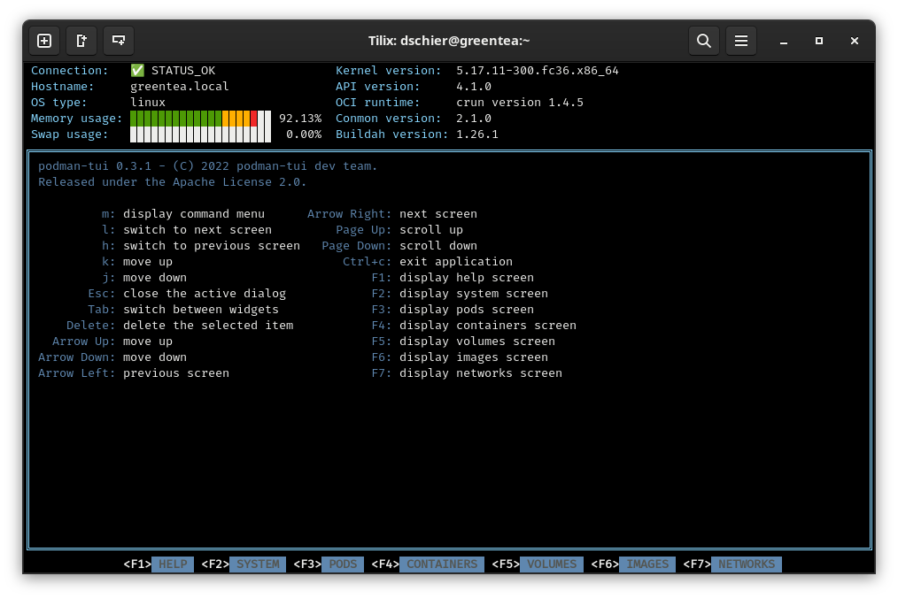
Task: Click the dschier@greentea title bar
Action: click(x=448, y=41)
